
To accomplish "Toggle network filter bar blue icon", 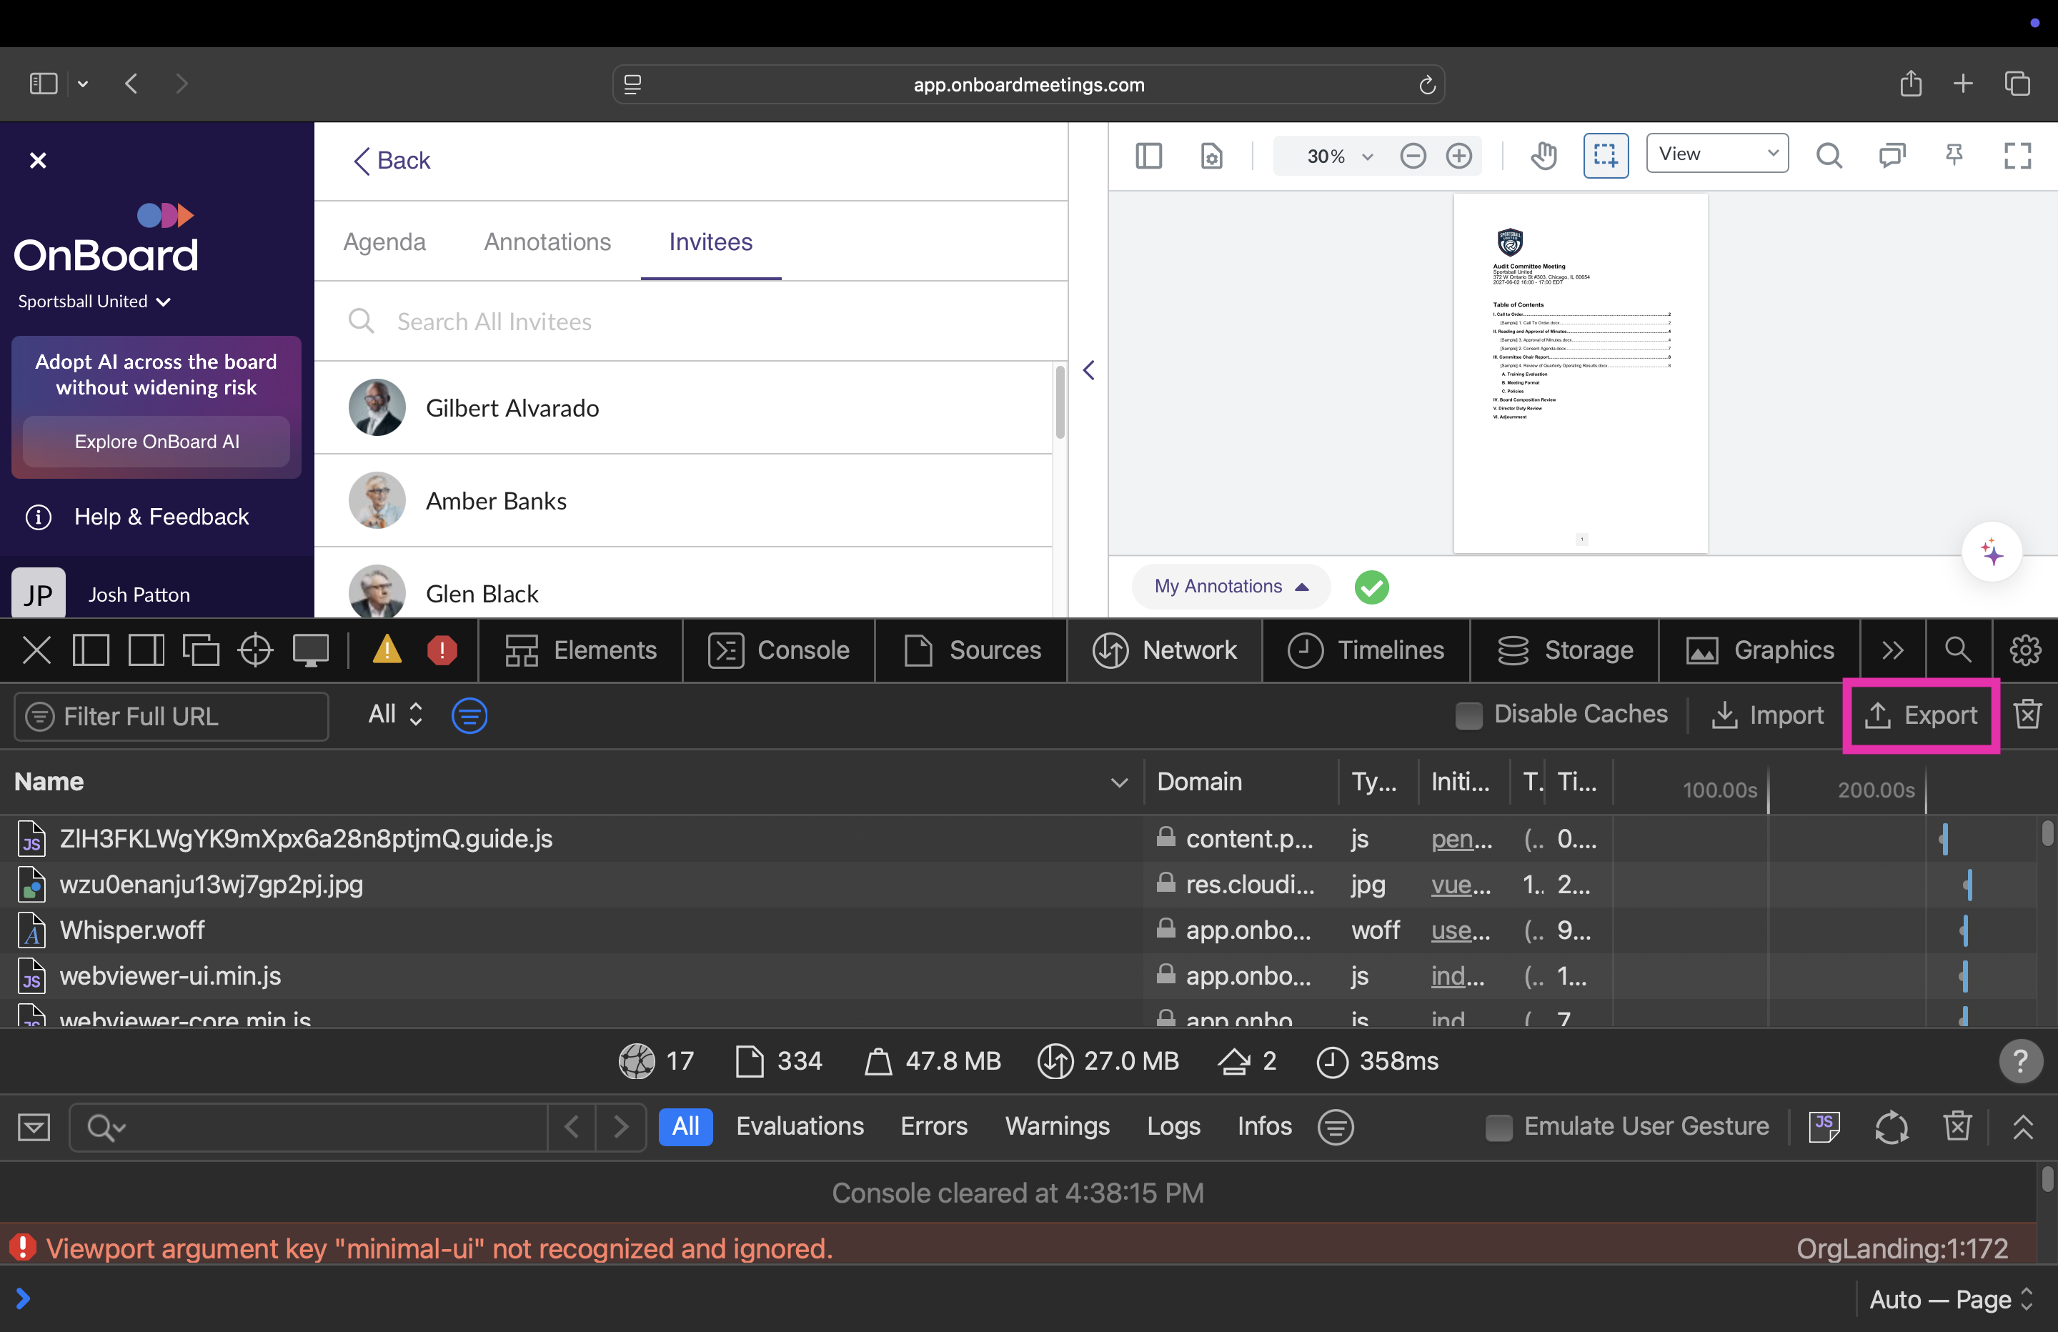I will pos(469,716).
